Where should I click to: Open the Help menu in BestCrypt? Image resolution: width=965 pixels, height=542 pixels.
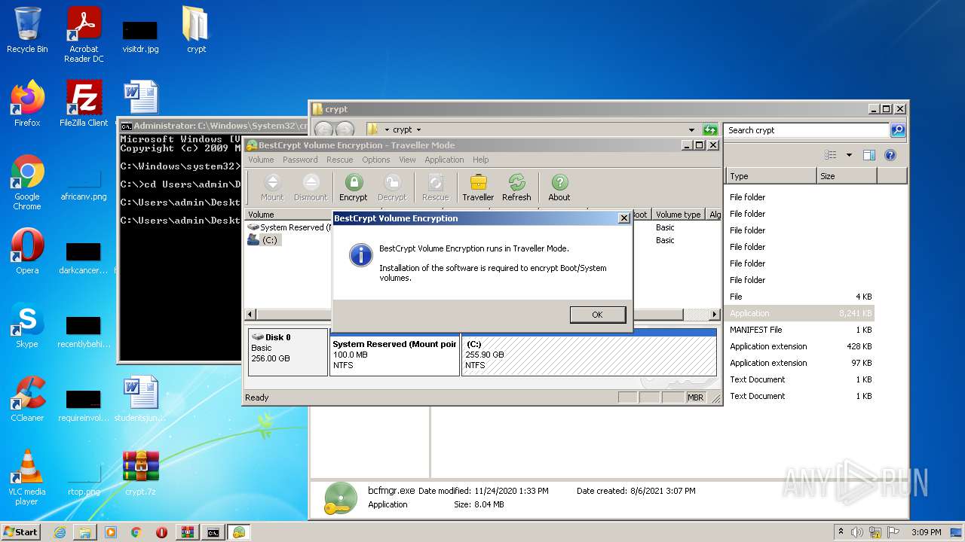click(x=481, y=160)
